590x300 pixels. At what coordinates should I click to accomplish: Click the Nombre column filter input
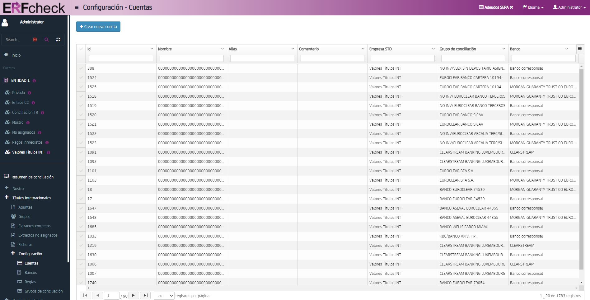point(191,58)
